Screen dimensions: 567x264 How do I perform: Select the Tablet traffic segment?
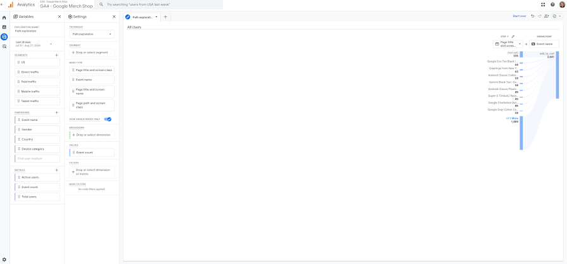click(x=37, y=101)
